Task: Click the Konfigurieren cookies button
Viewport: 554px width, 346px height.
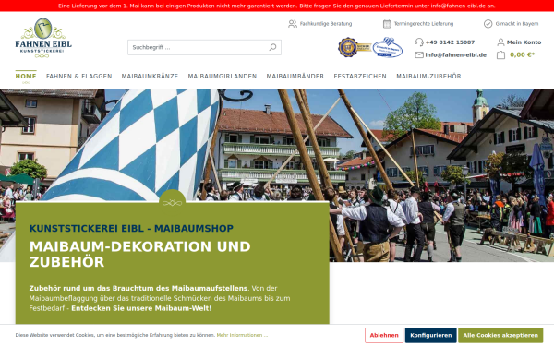Action: [430, 335]
